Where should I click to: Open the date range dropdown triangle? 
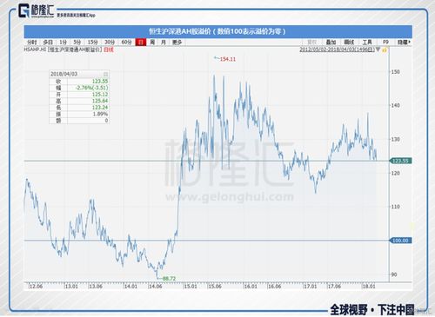pos(378,50)
